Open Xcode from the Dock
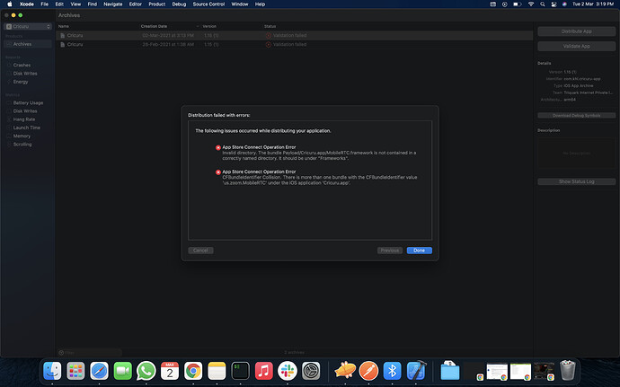The height and width of the screenshot is (387, 620). pyautogui.click(x=416, y=371)
